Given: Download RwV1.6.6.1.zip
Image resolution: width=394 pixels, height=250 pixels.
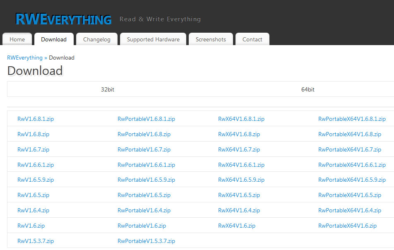Looking at the screenshot, I should click(36, 165).
